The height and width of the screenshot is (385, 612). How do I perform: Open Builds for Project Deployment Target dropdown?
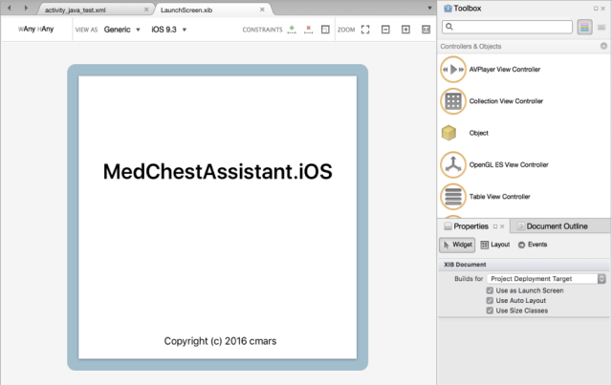point(546,279)
